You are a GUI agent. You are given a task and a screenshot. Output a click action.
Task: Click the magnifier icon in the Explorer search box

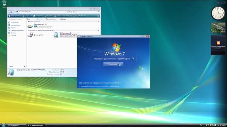[x=99, y=12]
